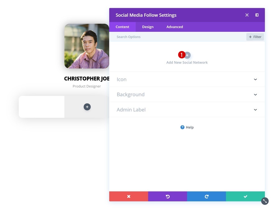Expand the Icon settings section
The height and width of the screenshot is (212, 274).
pos(187,79)
